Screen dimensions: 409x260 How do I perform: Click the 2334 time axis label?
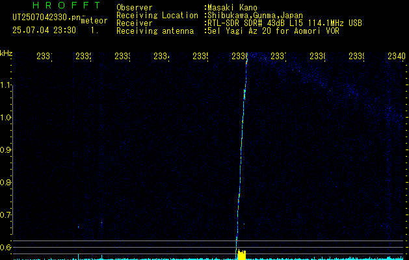coord(161,56)
